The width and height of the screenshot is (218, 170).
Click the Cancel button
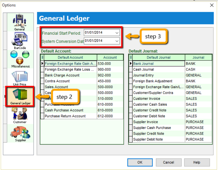coord(168,162)
